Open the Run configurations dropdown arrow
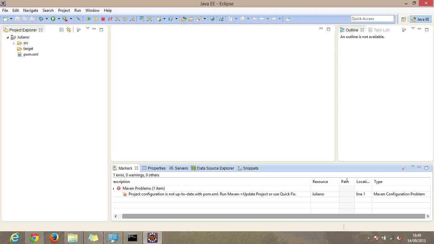 (59, 19)
